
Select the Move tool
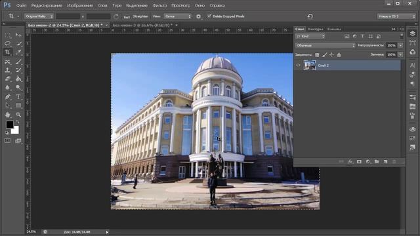[x=18, y=35]
